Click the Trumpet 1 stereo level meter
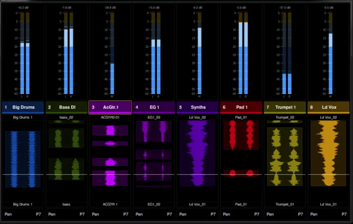 point(287,53)
